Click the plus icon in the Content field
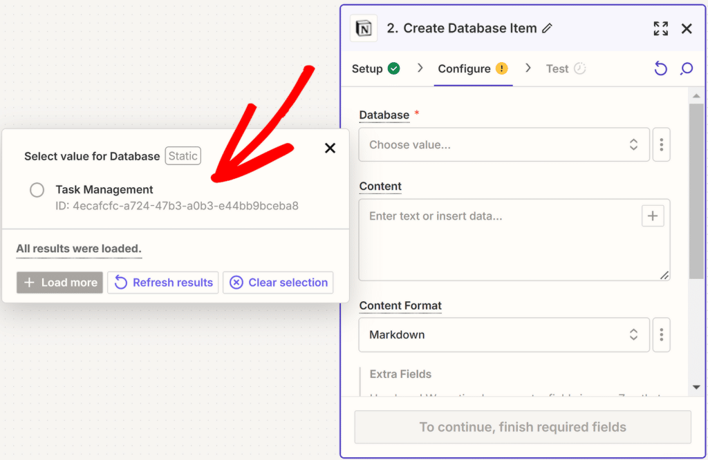 (x=652, y=215)
